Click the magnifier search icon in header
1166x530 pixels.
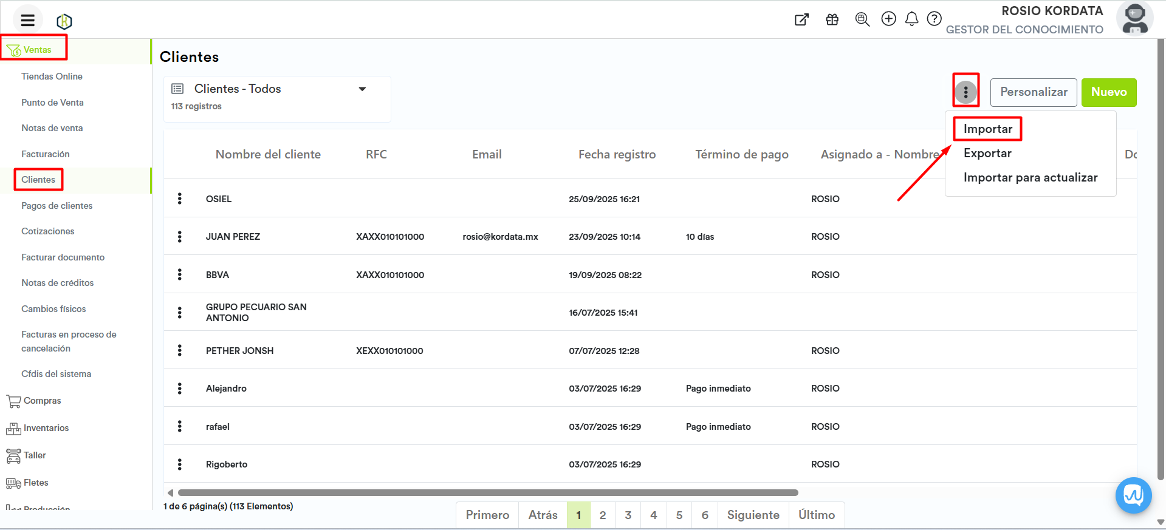pos(862,19)
